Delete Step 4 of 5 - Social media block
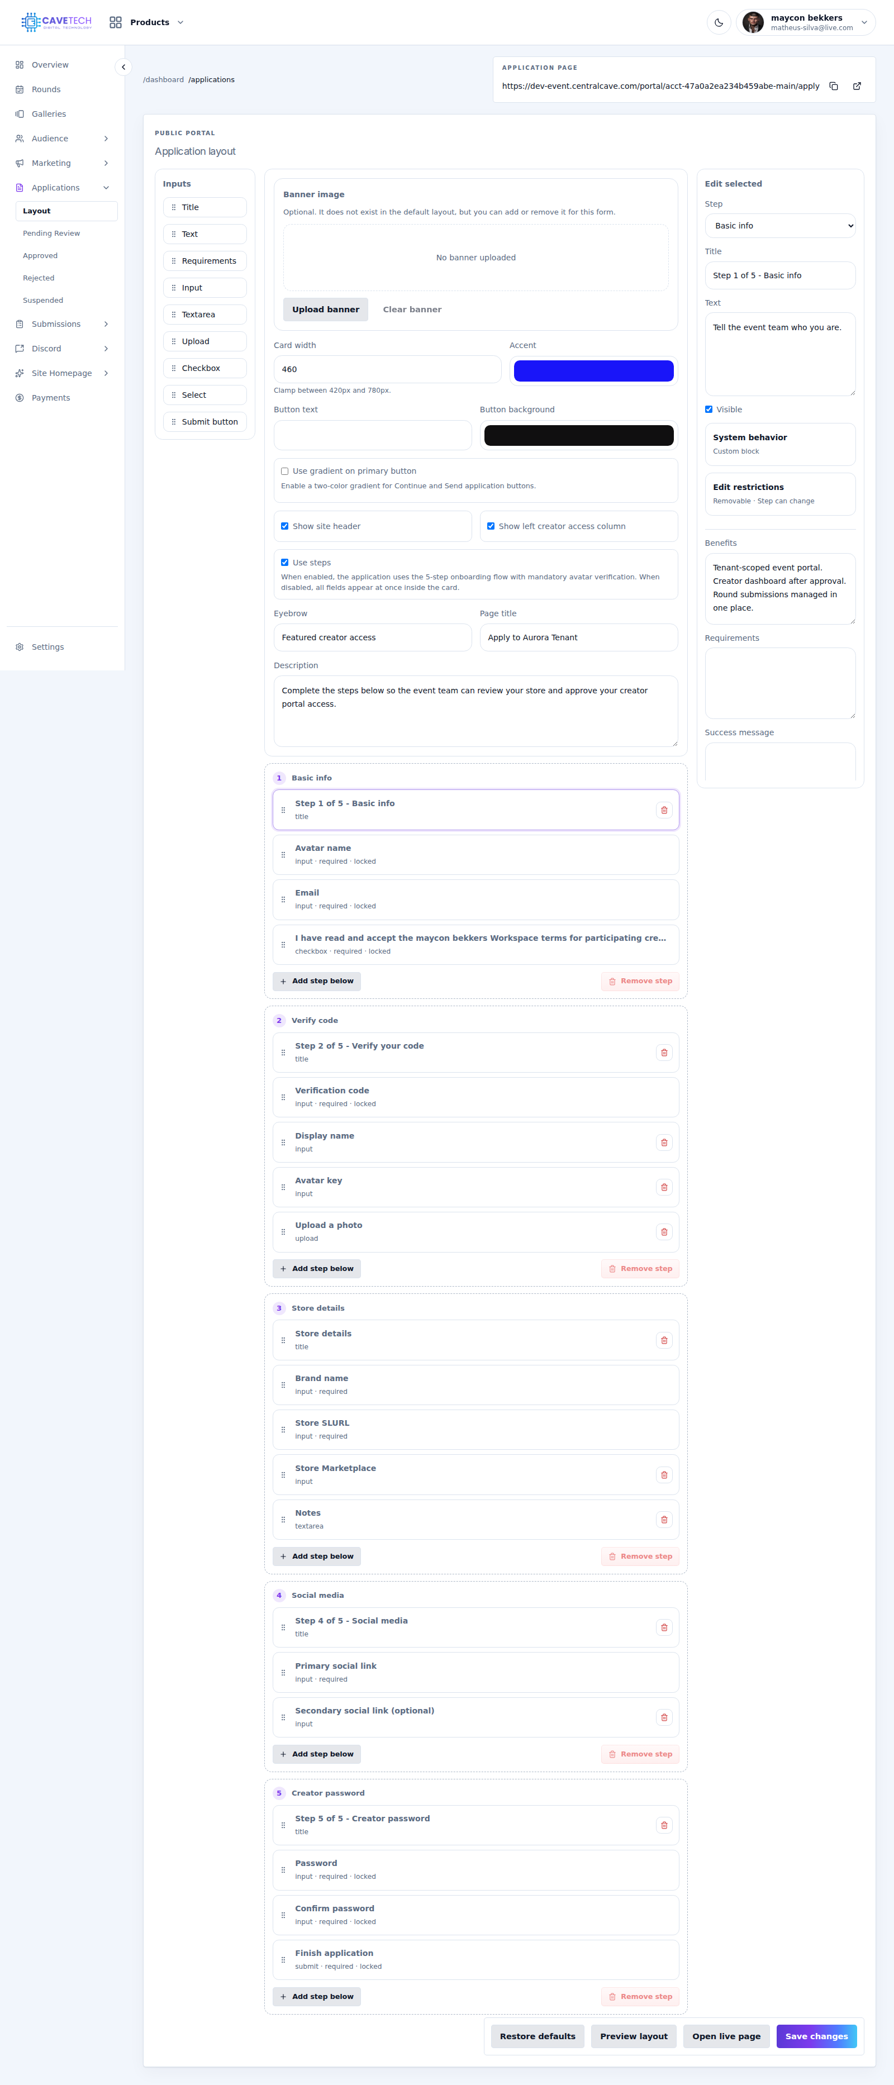The image size is (894, 2085). (x=664, y=1627)
